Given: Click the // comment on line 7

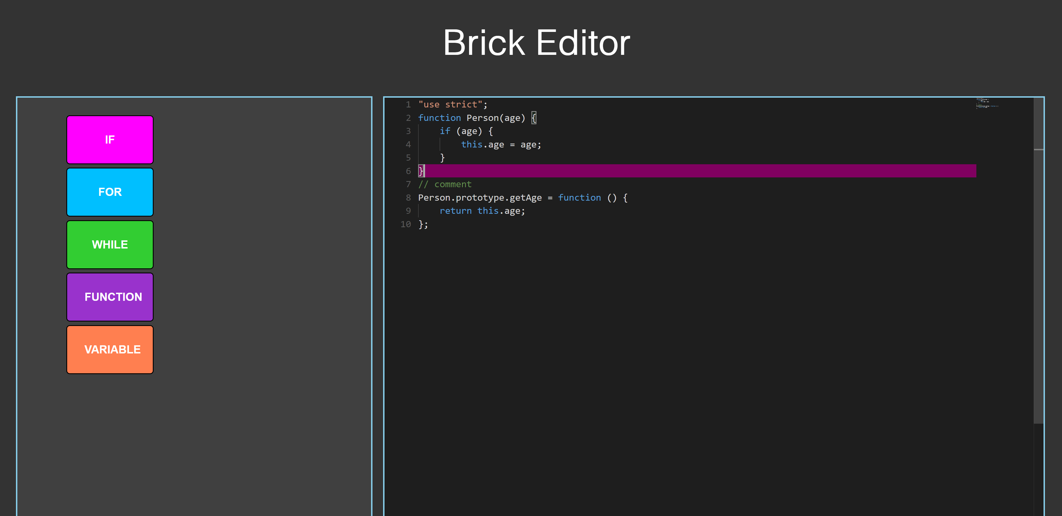Looking at the screenshot, I should pos(445,184).
